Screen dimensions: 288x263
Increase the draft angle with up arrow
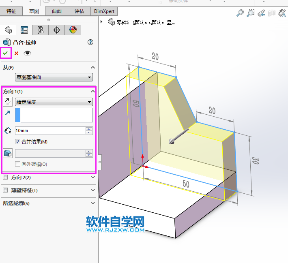coord(89,152)
